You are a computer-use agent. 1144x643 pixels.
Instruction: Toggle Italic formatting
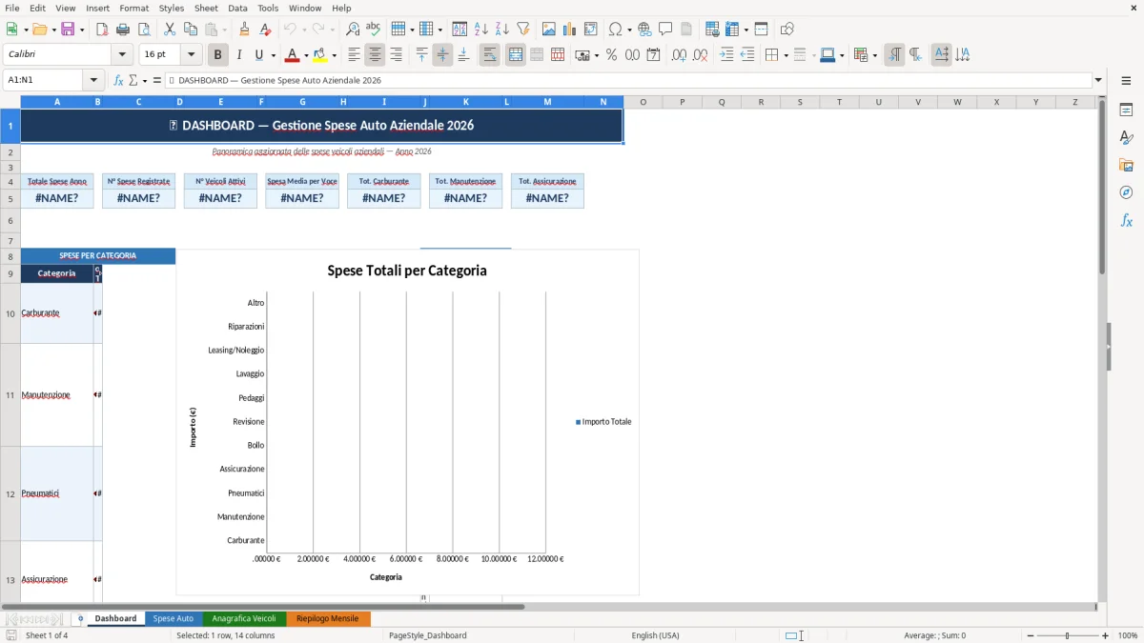point(239,55)
